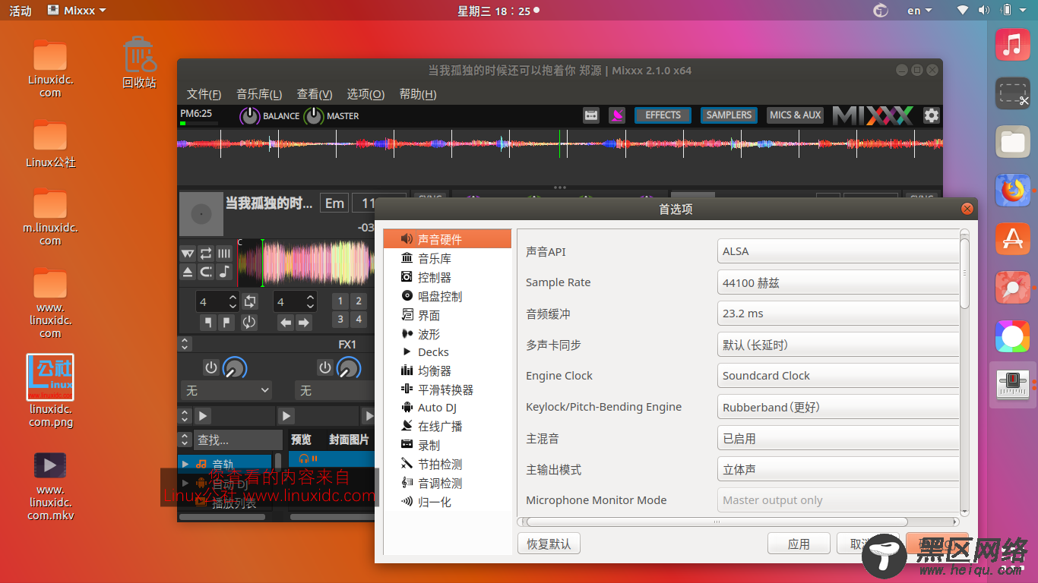
Task: Toggle the beatloop button next to loop size
Action: pos(250,301)
